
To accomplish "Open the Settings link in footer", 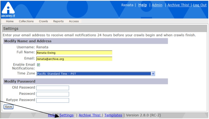I will (x=66, y=115).
